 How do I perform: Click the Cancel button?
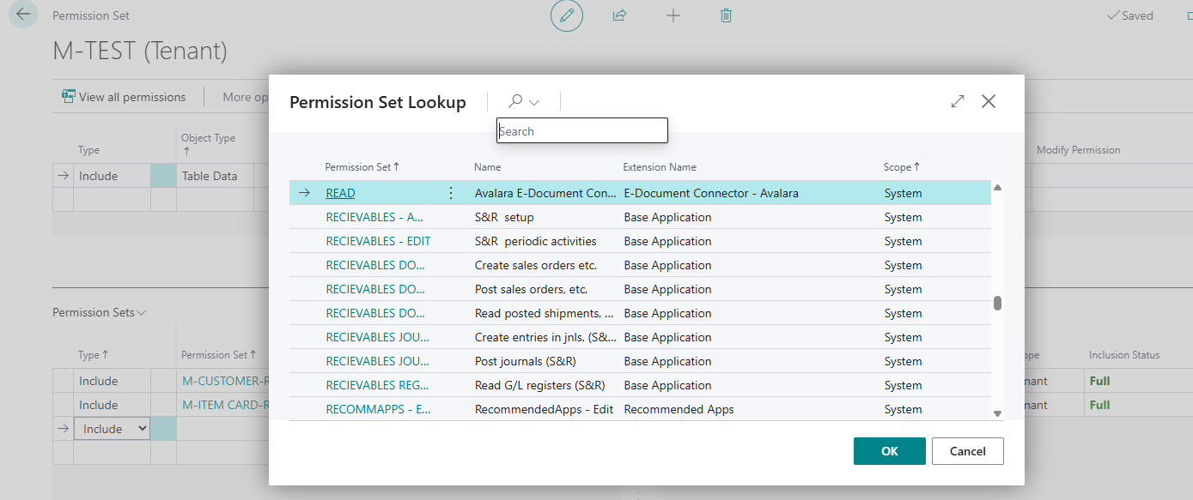click(967, 451)
